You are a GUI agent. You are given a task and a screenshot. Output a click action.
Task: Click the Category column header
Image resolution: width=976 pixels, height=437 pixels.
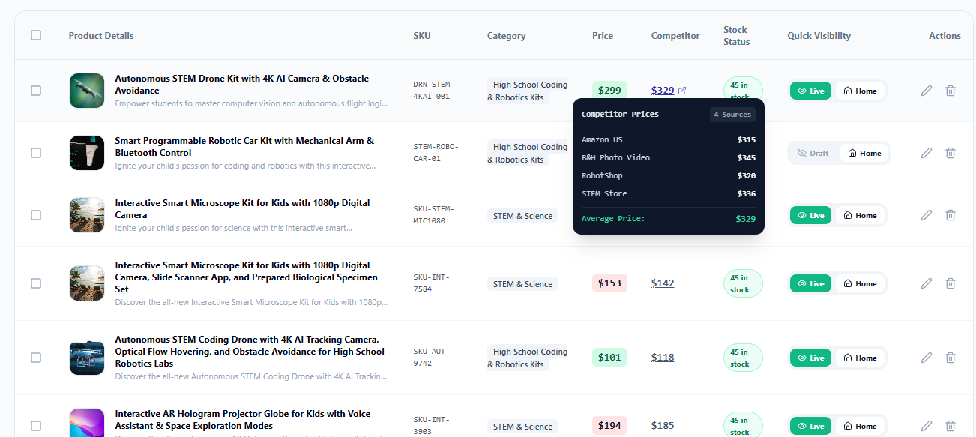[x=507, y=36]
